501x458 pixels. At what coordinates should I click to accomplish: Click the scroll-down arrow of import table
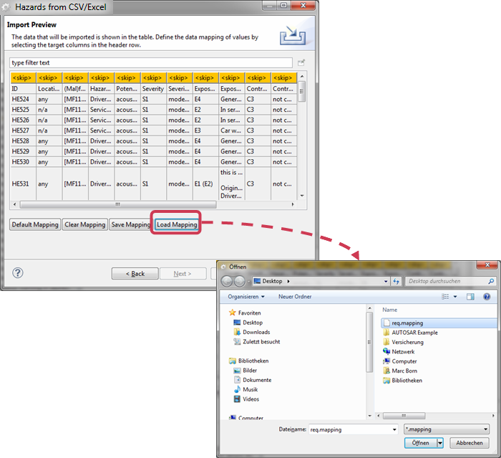pos(302,196)
